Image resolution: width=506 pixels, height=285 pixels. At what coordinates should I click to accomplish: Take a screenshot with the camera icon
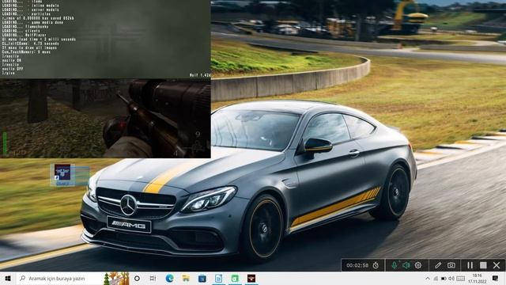[x=451, y=265]
